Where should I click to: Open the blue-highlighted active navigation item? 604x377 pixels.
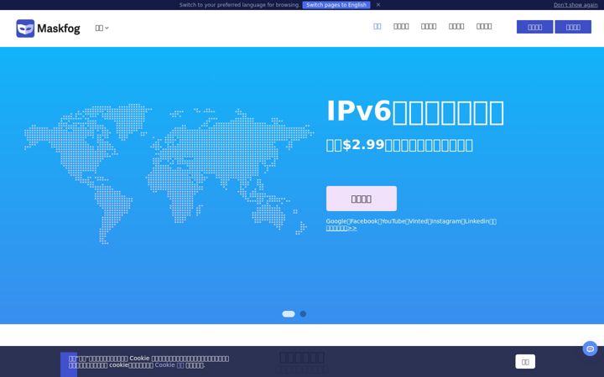[377, 26]
